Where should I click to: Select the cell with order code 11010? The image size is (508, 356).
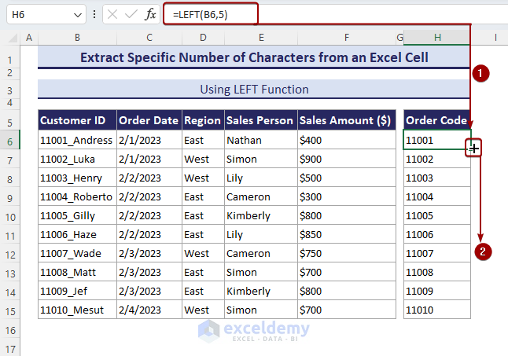coord(437,310)
